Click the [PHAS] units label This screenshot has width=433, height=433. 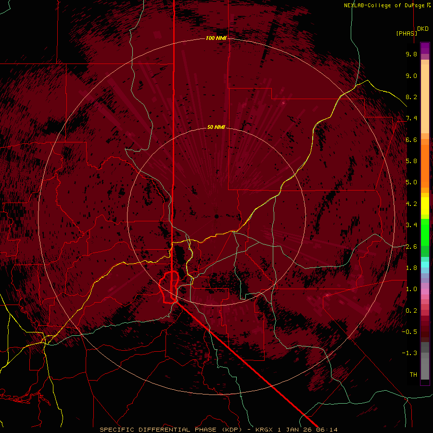(x=407, y=33)
